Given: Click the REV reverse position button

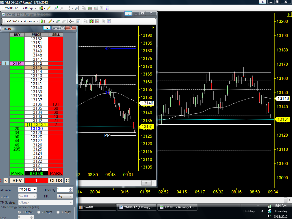Looking at the screenshot, I should tap(17, 180).
